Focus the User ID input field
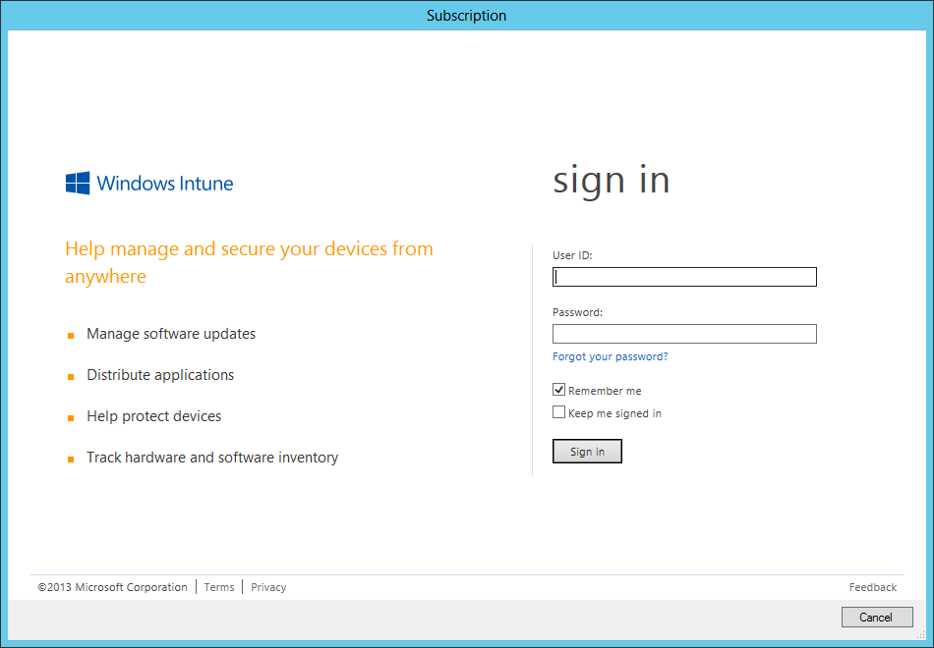934x648 pixels. point(684,277)
